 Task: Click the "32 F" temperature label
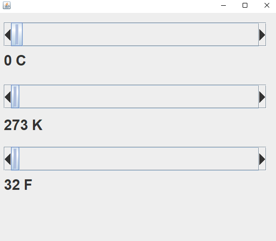point(18,185)
